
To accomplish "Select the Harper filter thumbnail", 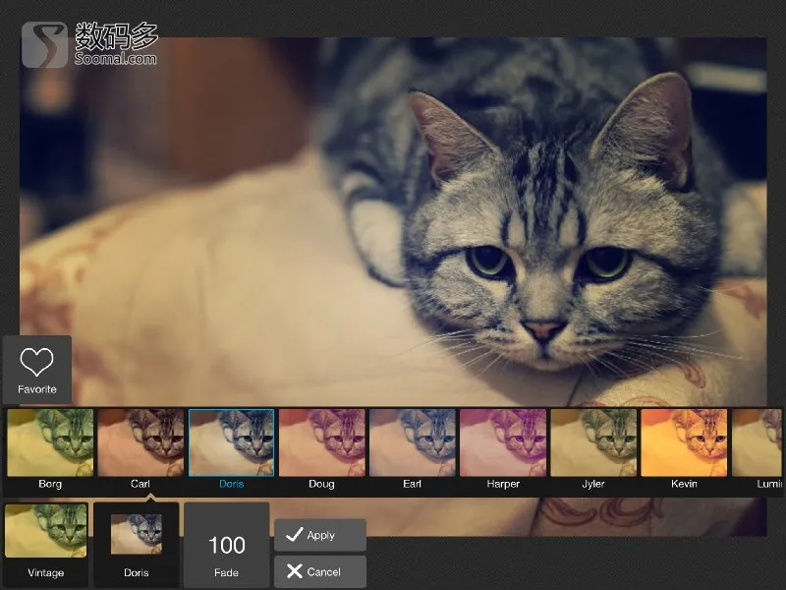I will point(503,442).
